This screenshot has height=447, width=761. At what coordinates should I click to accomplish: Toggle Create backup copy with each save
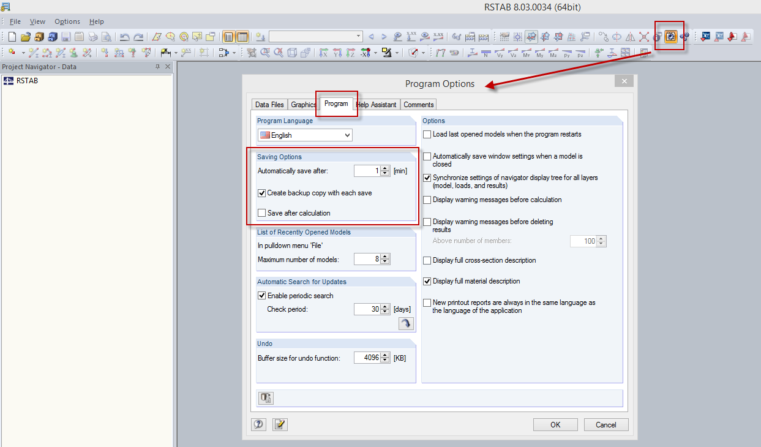(262, 193)
